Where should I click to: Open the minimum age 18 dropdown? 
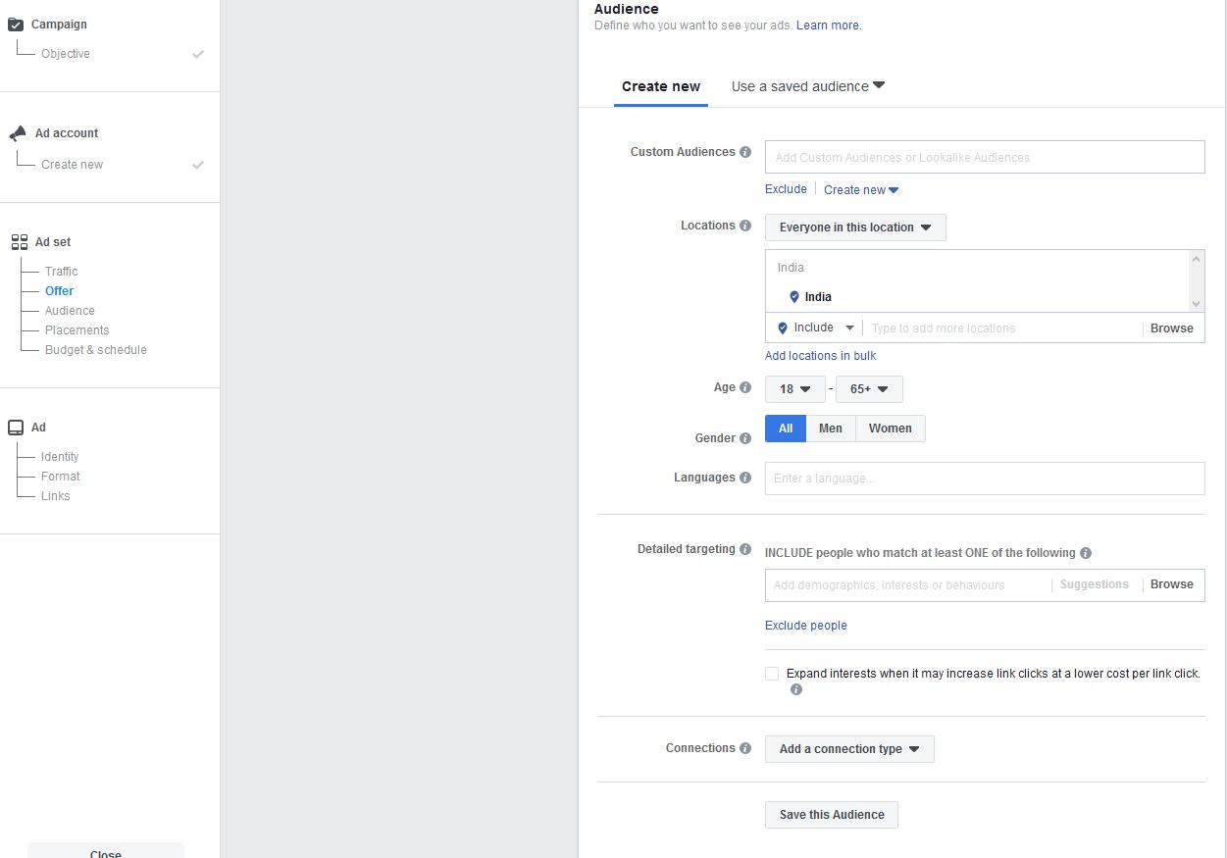tap(794, 388)
